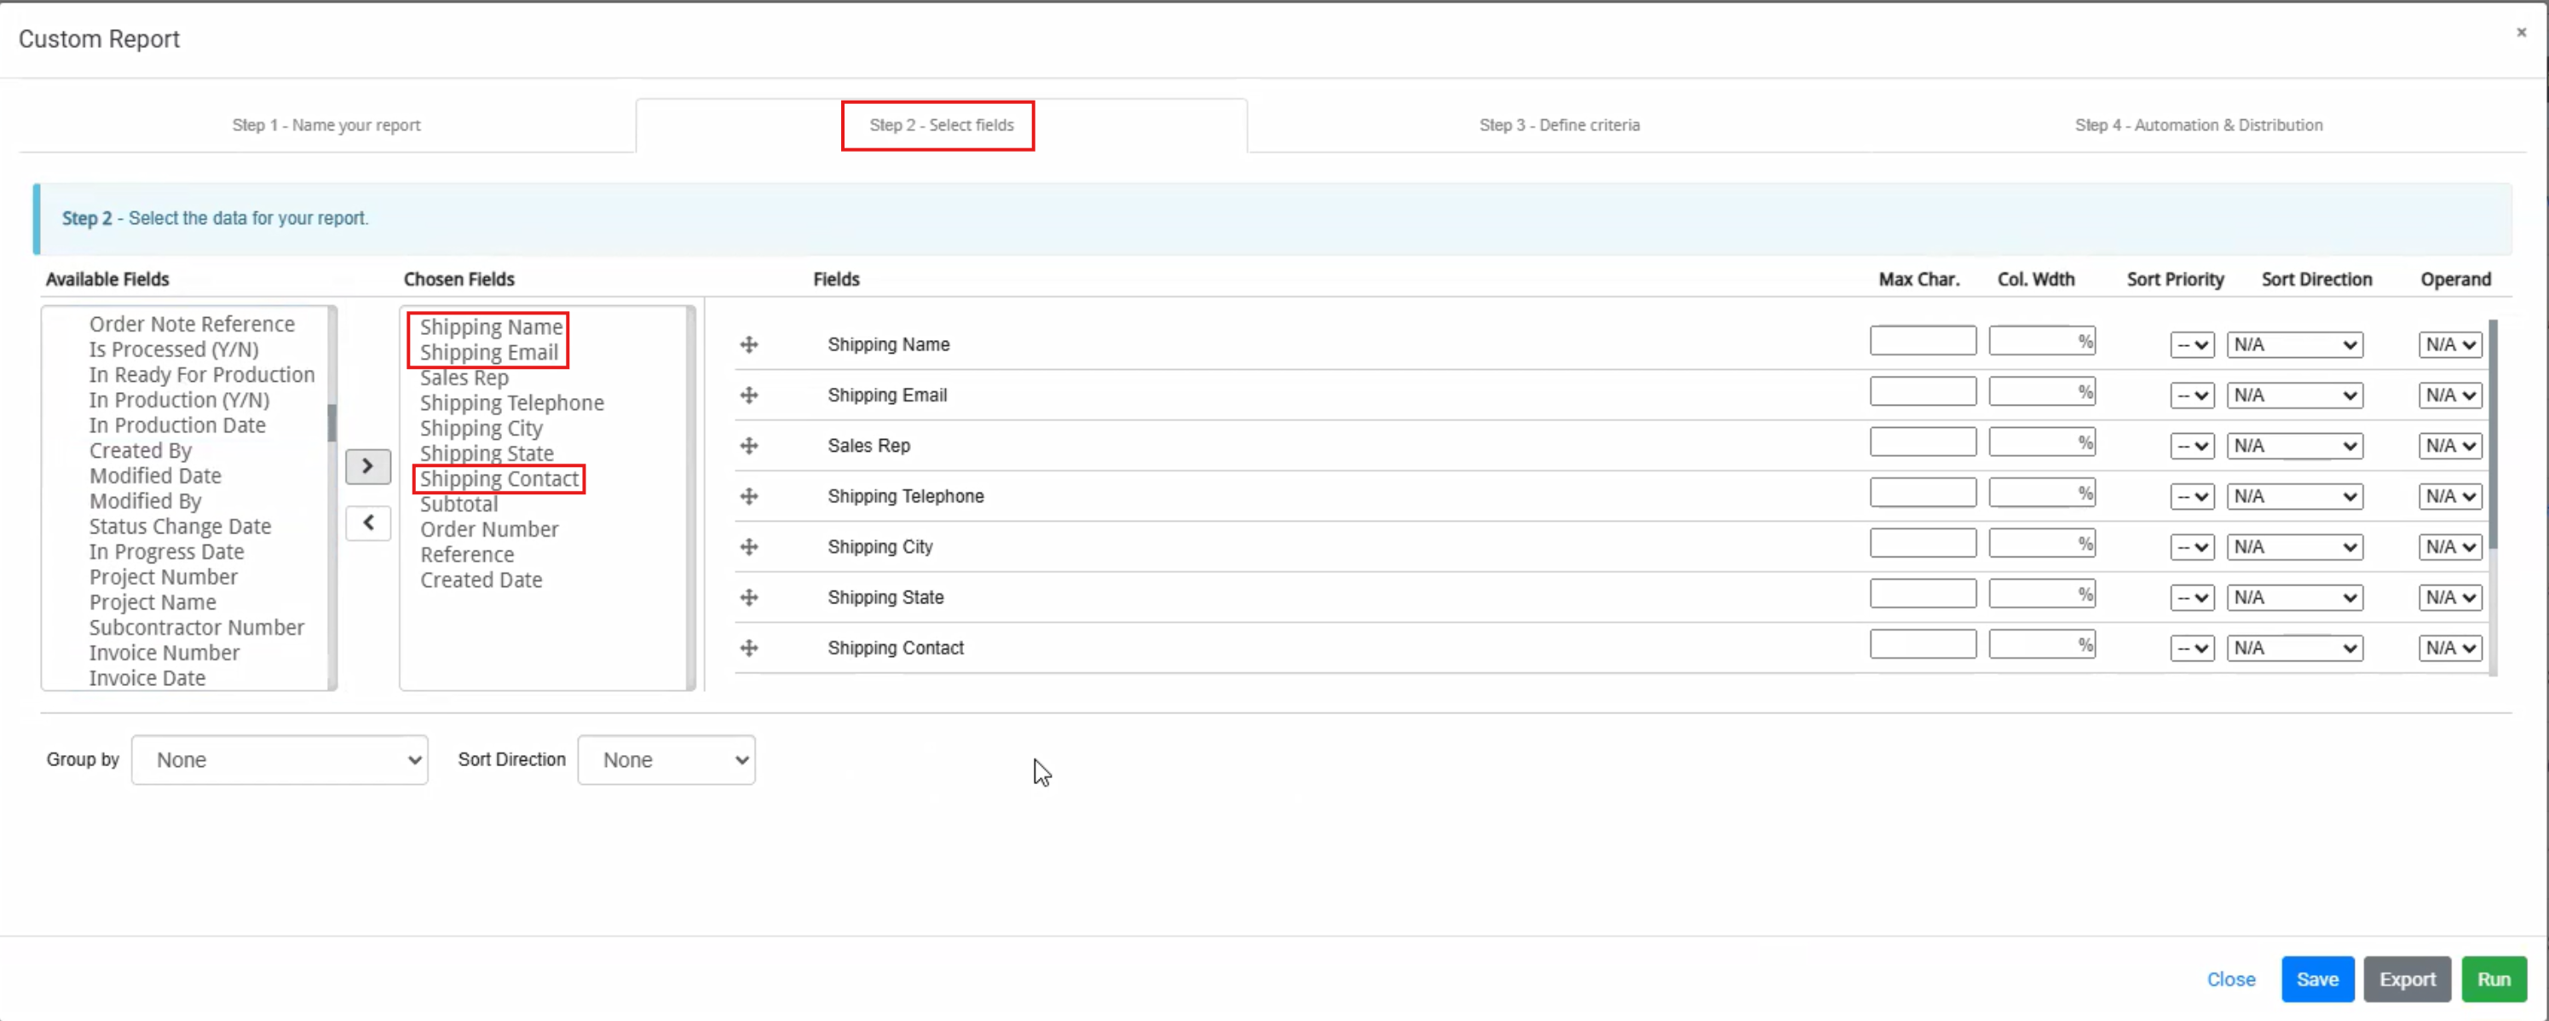Viewport: 2549px width, 1021px height.
Task: Click the blue Save button
Action: click(x=2316, y=978)
